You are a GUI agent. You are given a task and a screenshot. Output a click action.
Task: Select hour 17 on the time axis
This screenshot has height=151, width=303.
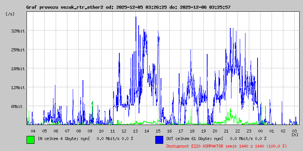(181, 131)
